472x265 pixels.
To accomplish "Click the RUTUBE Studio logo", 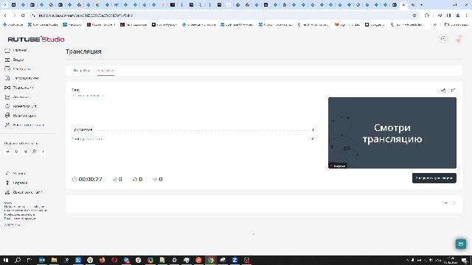I will click(x=36, y=39).
